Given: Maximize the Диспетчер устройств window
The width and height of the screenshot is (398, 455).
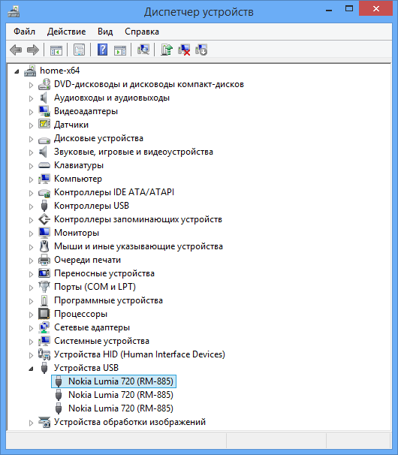Looking at the screenshot, I should click(349, 9).
